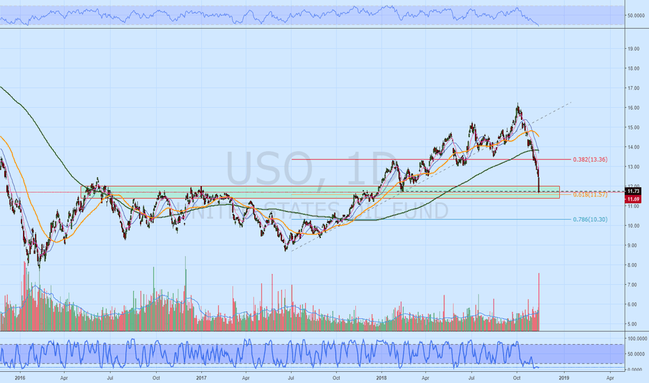Click the 50.0000 label of the bottom stochastic pane
This screenshot has width=649, height=383.
coord(636,354)
